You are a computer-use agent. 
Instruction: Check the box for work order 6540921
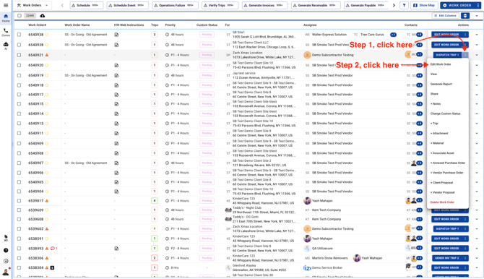coord(19,55)
